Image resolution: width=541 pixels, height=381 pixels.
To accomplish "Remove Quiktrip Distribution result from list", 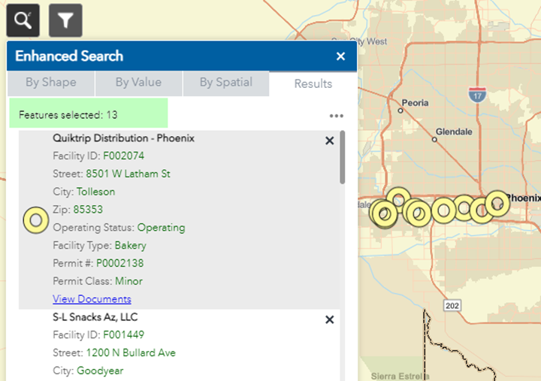I will pyautogui.click(x=330, y=141).
